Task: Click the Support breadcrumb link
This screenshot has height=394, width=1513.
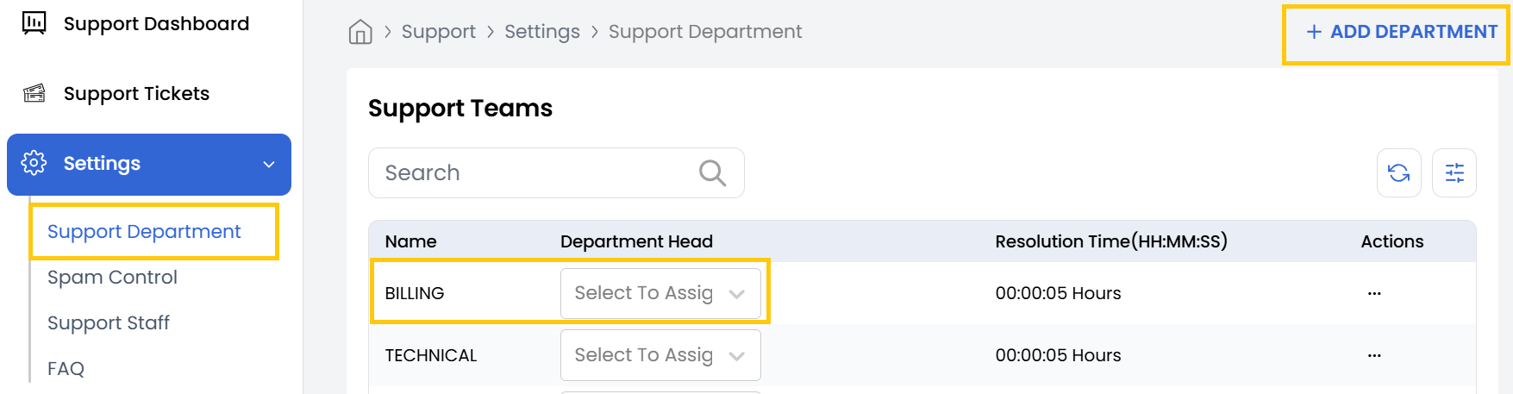Action: click(x=438, y=32)
